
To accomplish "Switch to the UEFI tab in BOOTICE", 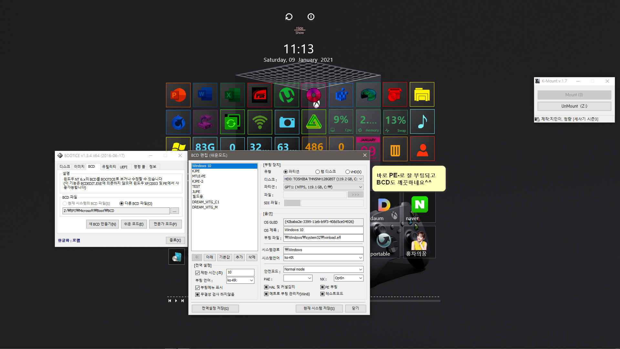I will [124, 167].
